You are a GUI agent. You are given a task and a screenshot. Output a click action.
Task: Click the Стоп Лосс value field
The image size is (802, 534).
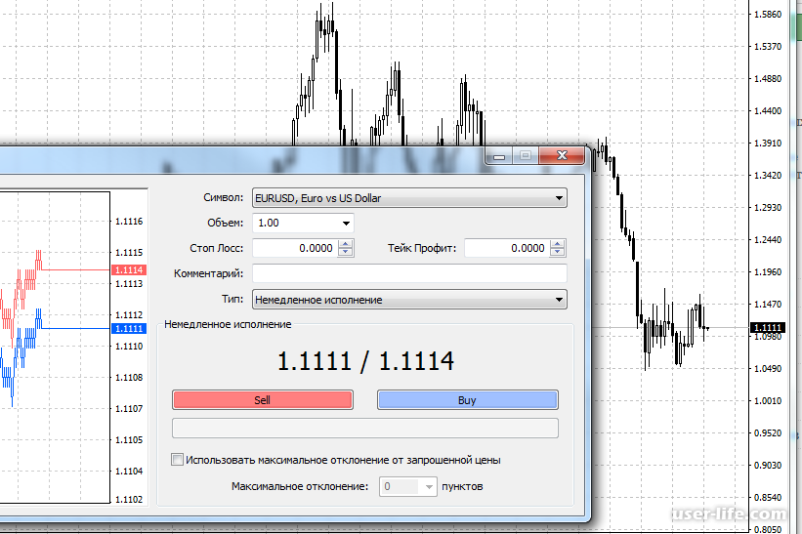tap(295, 248)
